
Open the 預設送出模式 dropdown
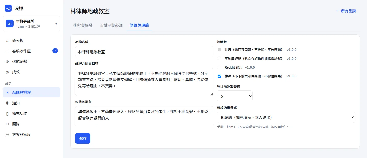[286, 117]
